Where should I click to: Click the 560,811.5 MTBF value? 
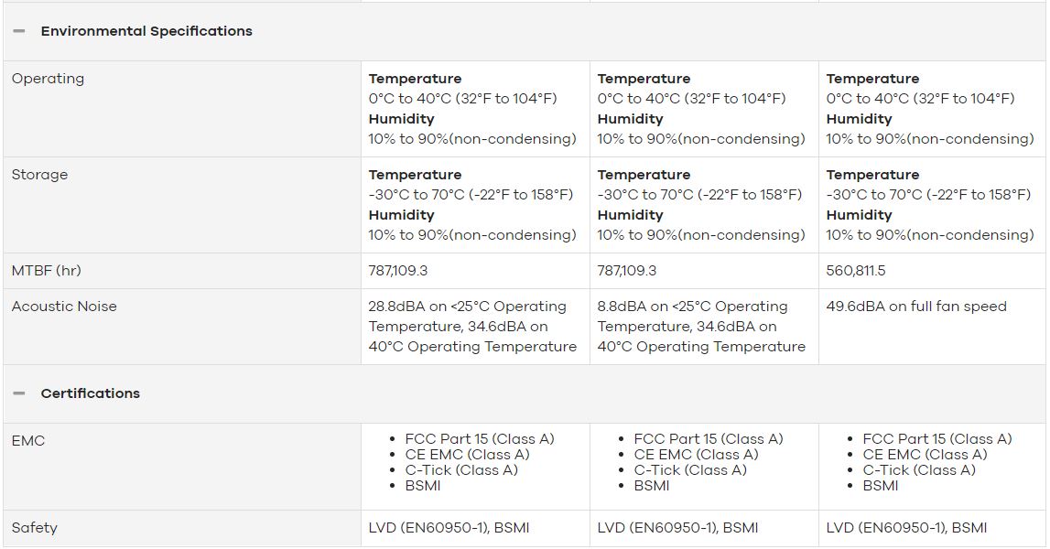[x=856, y=271]
